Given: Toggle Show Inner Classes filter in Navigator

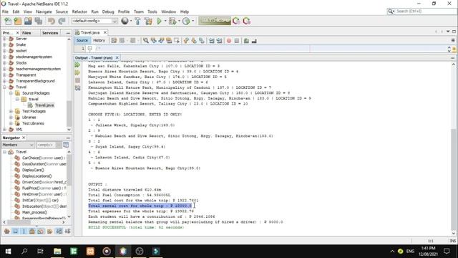Looking at the screenshot, I should (x=41, y=231).
